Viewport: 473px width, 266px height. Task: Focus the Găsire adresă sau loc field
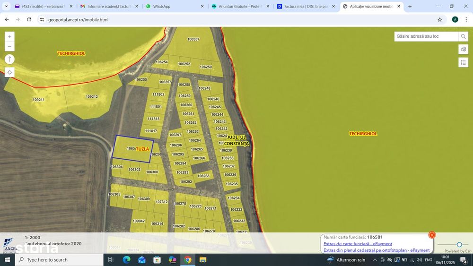tap(426, 36)
